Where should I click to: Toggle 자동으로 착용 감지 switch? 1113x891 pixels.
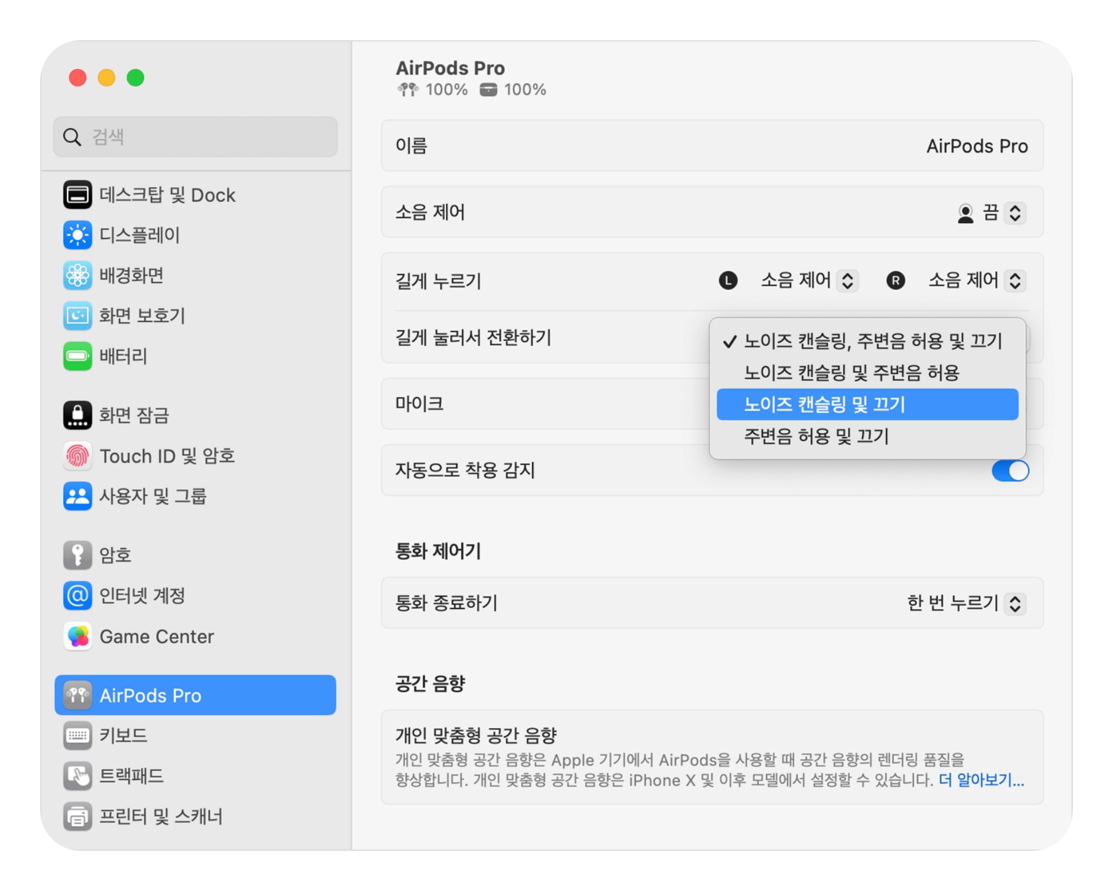(x=1010, y=471)
